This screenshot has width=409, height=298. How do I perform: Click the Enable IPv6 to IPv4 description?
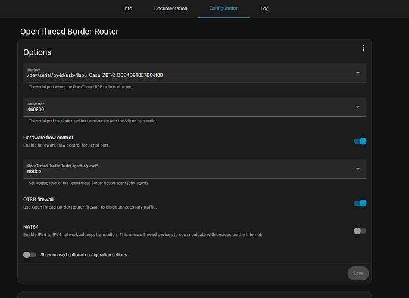pyautogui.click(x=143, y=235)
